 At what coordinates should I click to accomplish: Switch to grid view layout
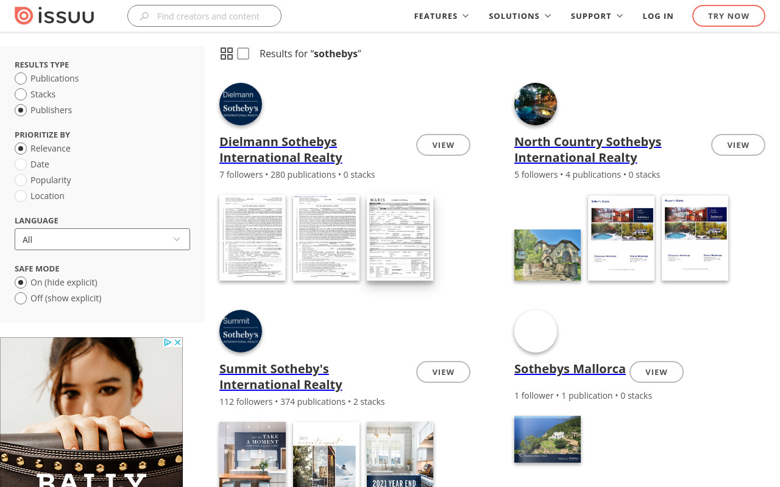click(227, 54)
